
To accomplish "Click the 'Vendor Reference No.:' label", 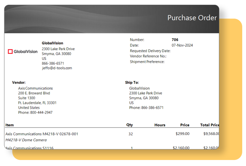I will (x=148, y=56).
